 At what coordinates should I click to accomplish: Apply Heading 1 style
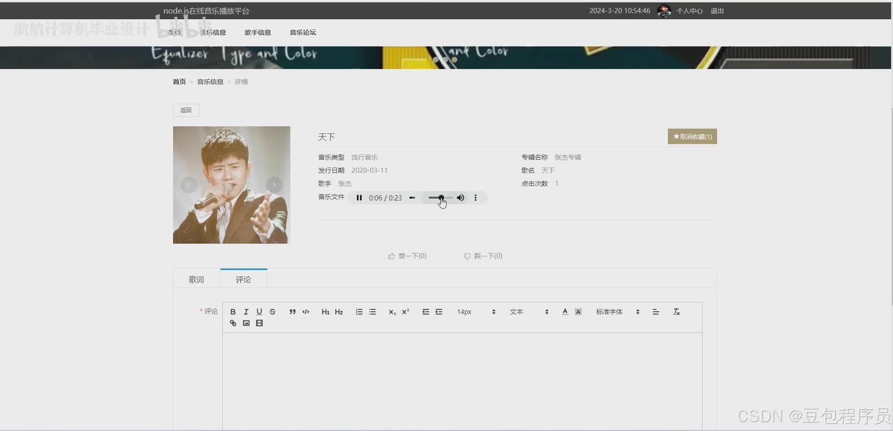325,312
